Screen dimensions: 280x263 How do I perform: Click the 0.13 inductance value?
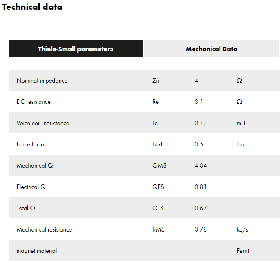201,123
